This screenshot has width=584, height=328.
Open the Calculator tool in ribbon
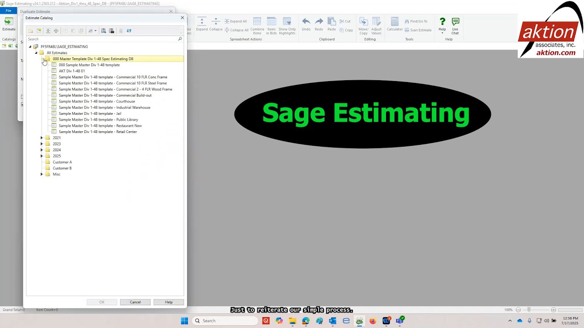tap(395, 25)
